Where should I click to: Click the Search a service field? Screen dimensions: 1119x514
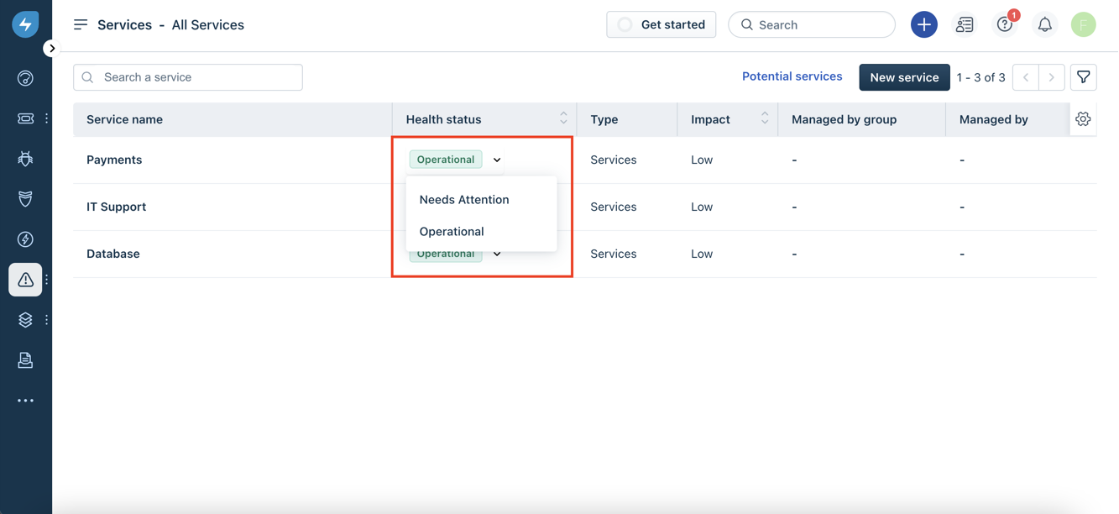[x=188, y=77]
